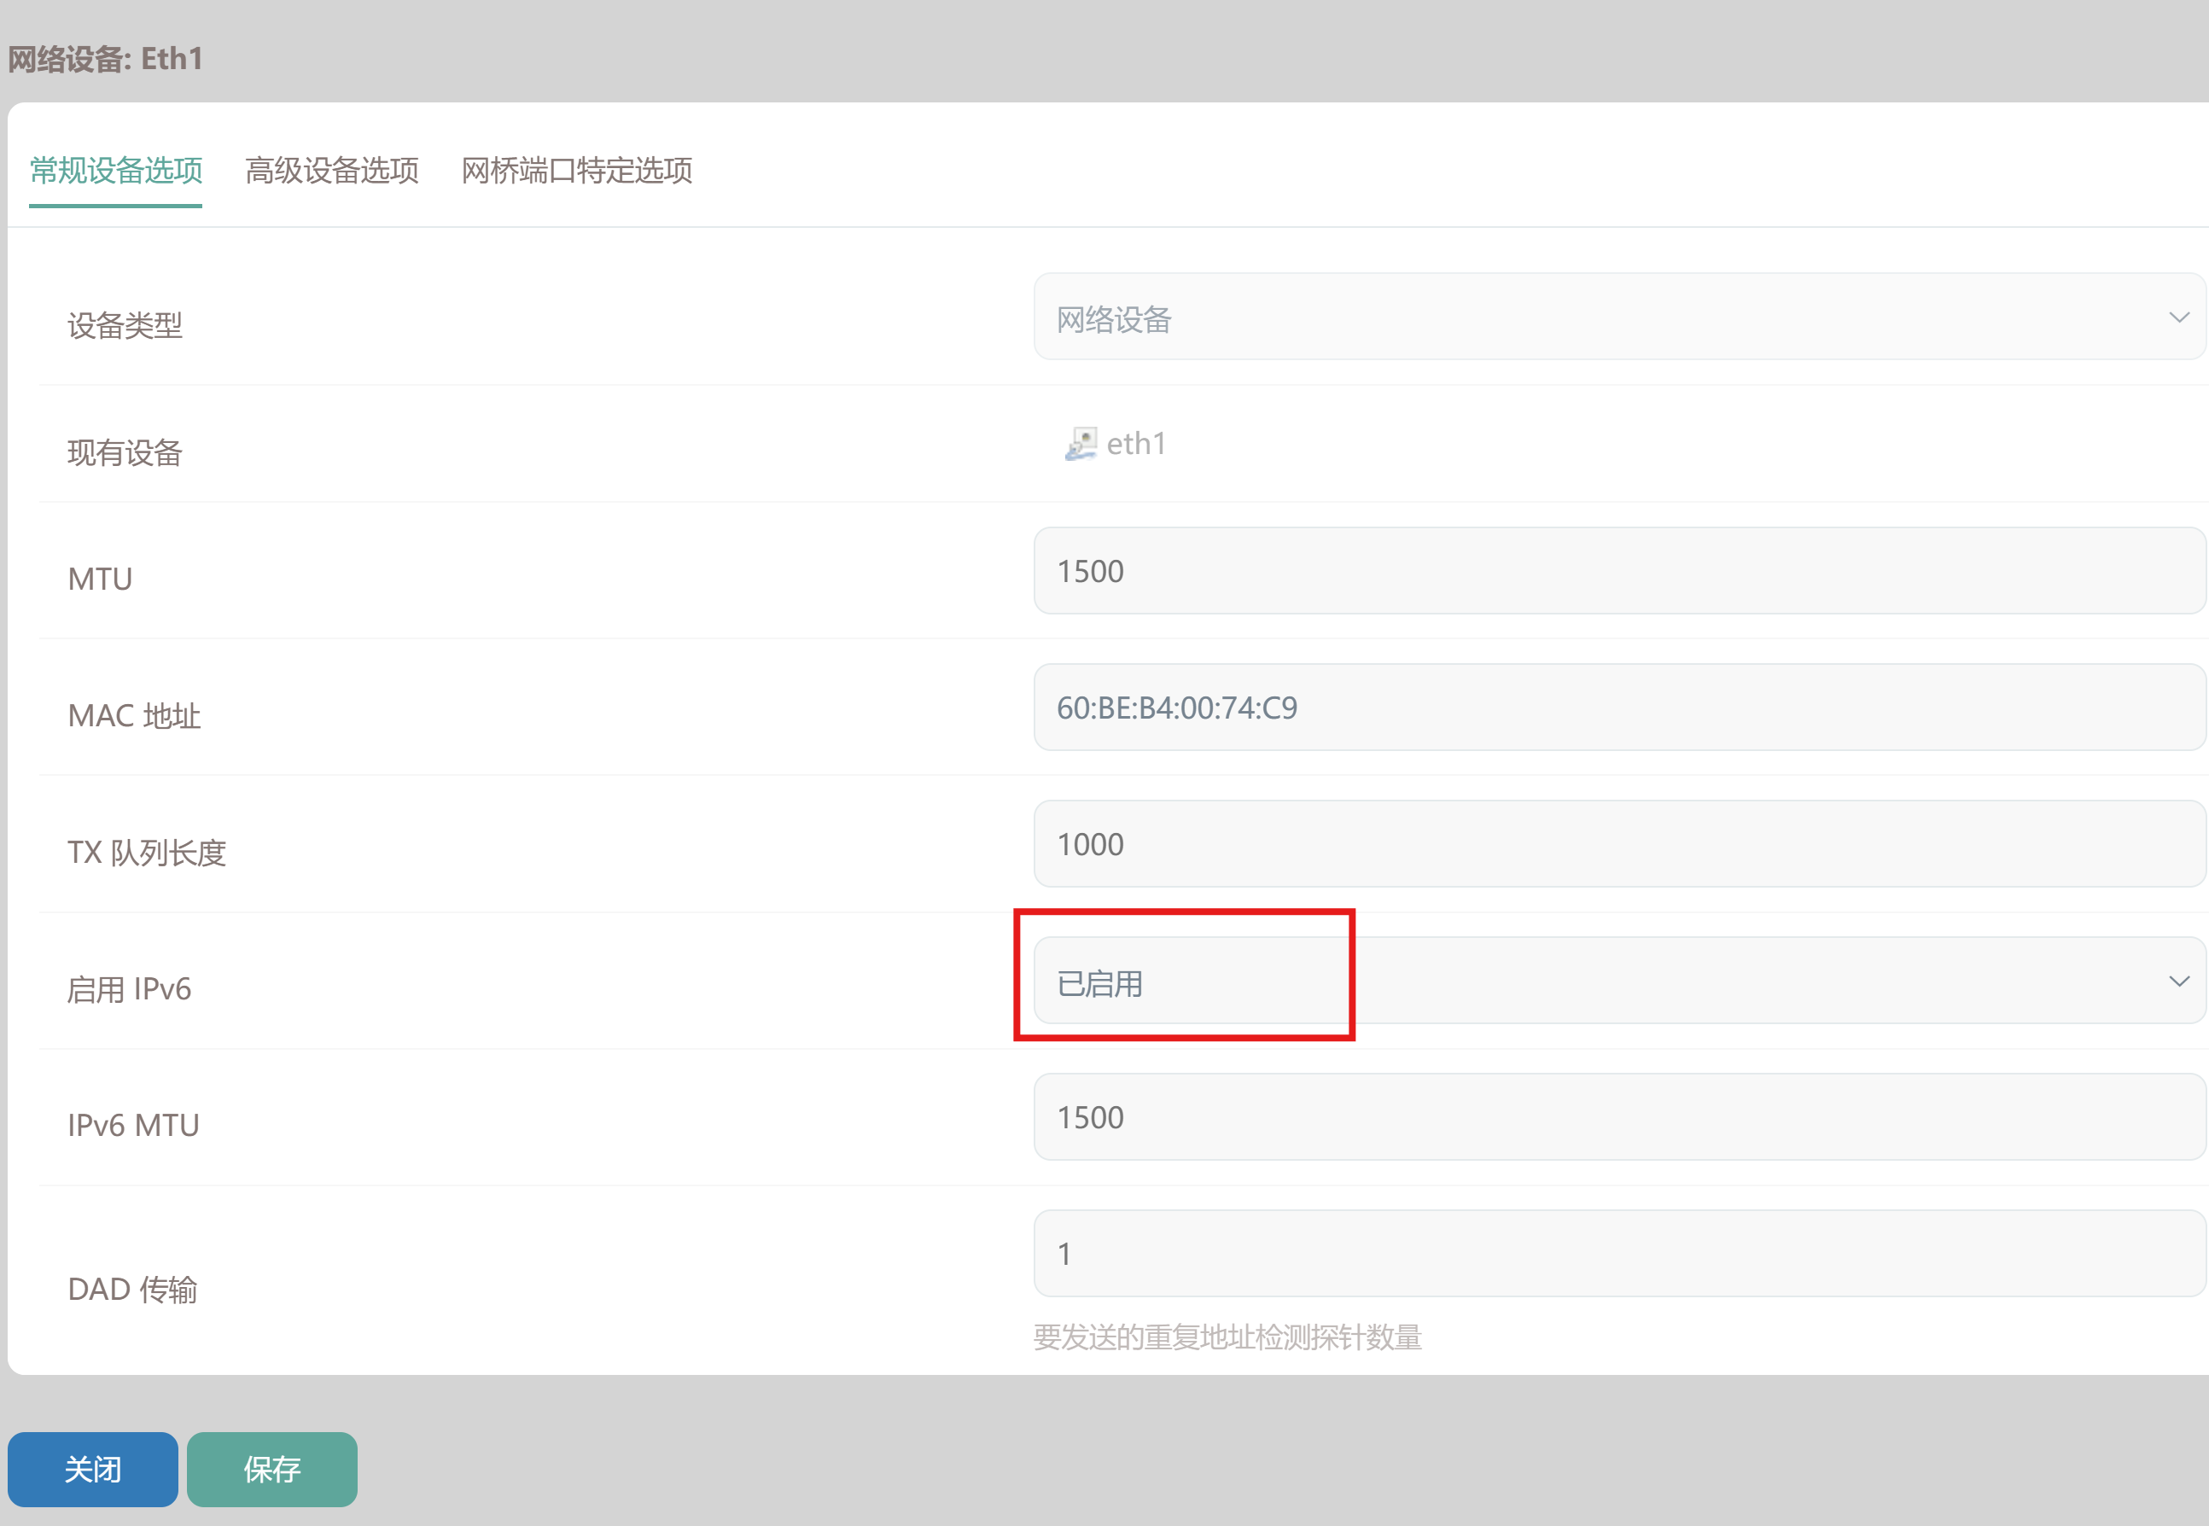2209x1526 pixels.
Task: Click the DAD 传输 input field
Action: pos(1619,1254)
